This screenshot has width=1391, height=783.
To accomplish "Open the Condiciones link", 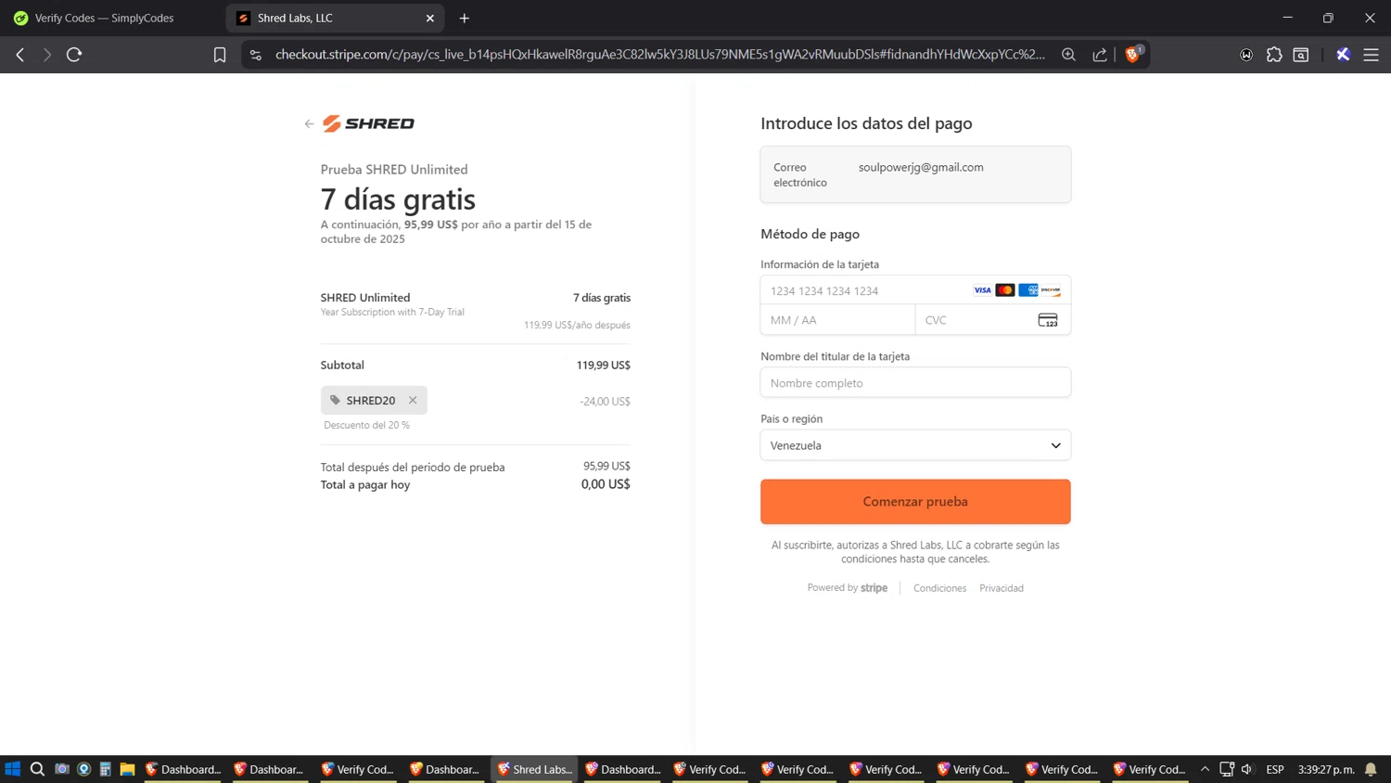I will (939, 588).
